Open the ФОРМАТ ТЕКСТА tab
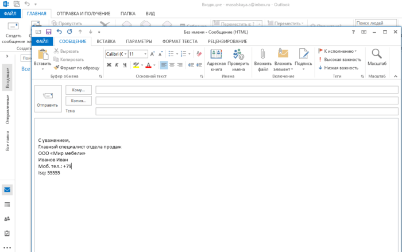Viewport: 402px width, 252px height. pyautogui.click(x=180, y=41)
